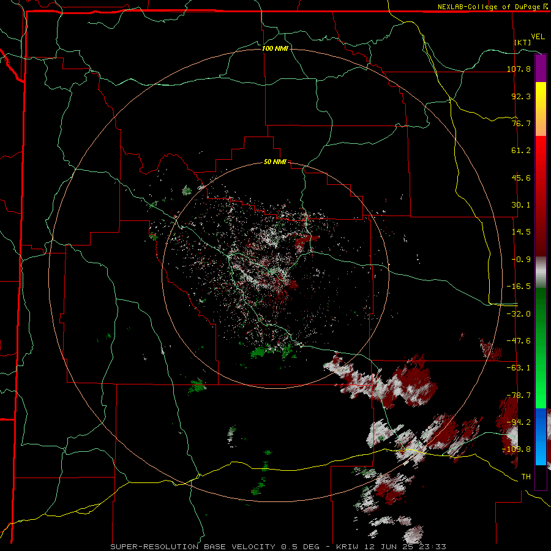This screenshot has width=551, height=551.
Task: Click the [KT] units label
Action: [523, 42]
